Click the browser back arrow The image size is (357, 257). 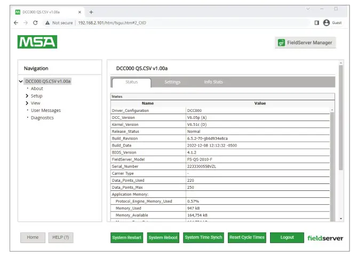coord(16,23)
